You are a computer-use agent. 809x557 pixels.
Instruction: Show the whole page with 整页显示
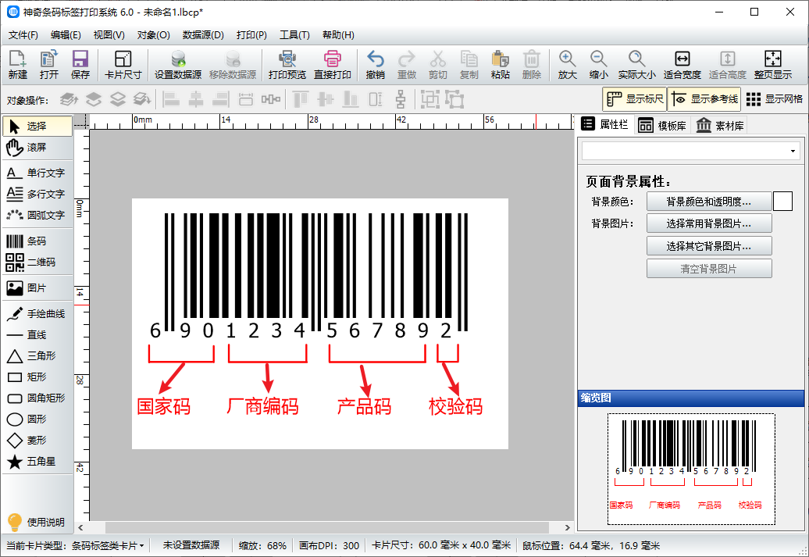tap(773, 65)
